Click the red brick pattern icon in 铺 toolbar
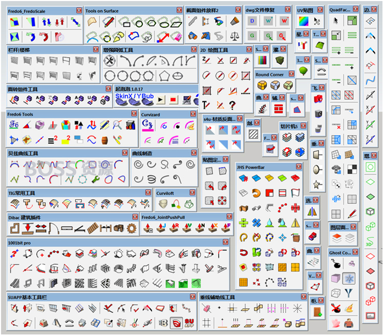 coord(279,109)
